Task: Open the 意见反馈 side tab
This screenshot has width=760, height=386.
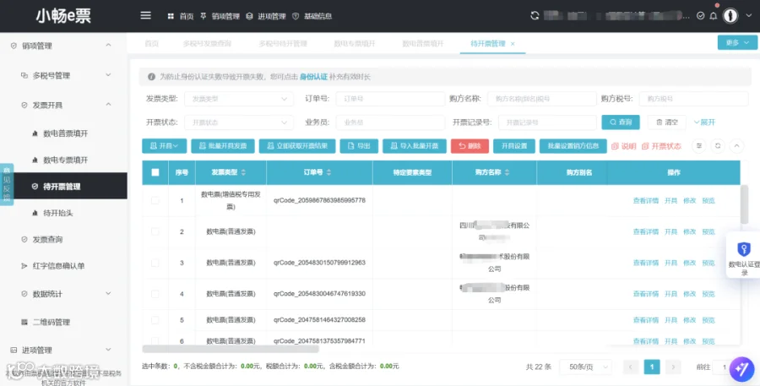Action: 7,184
